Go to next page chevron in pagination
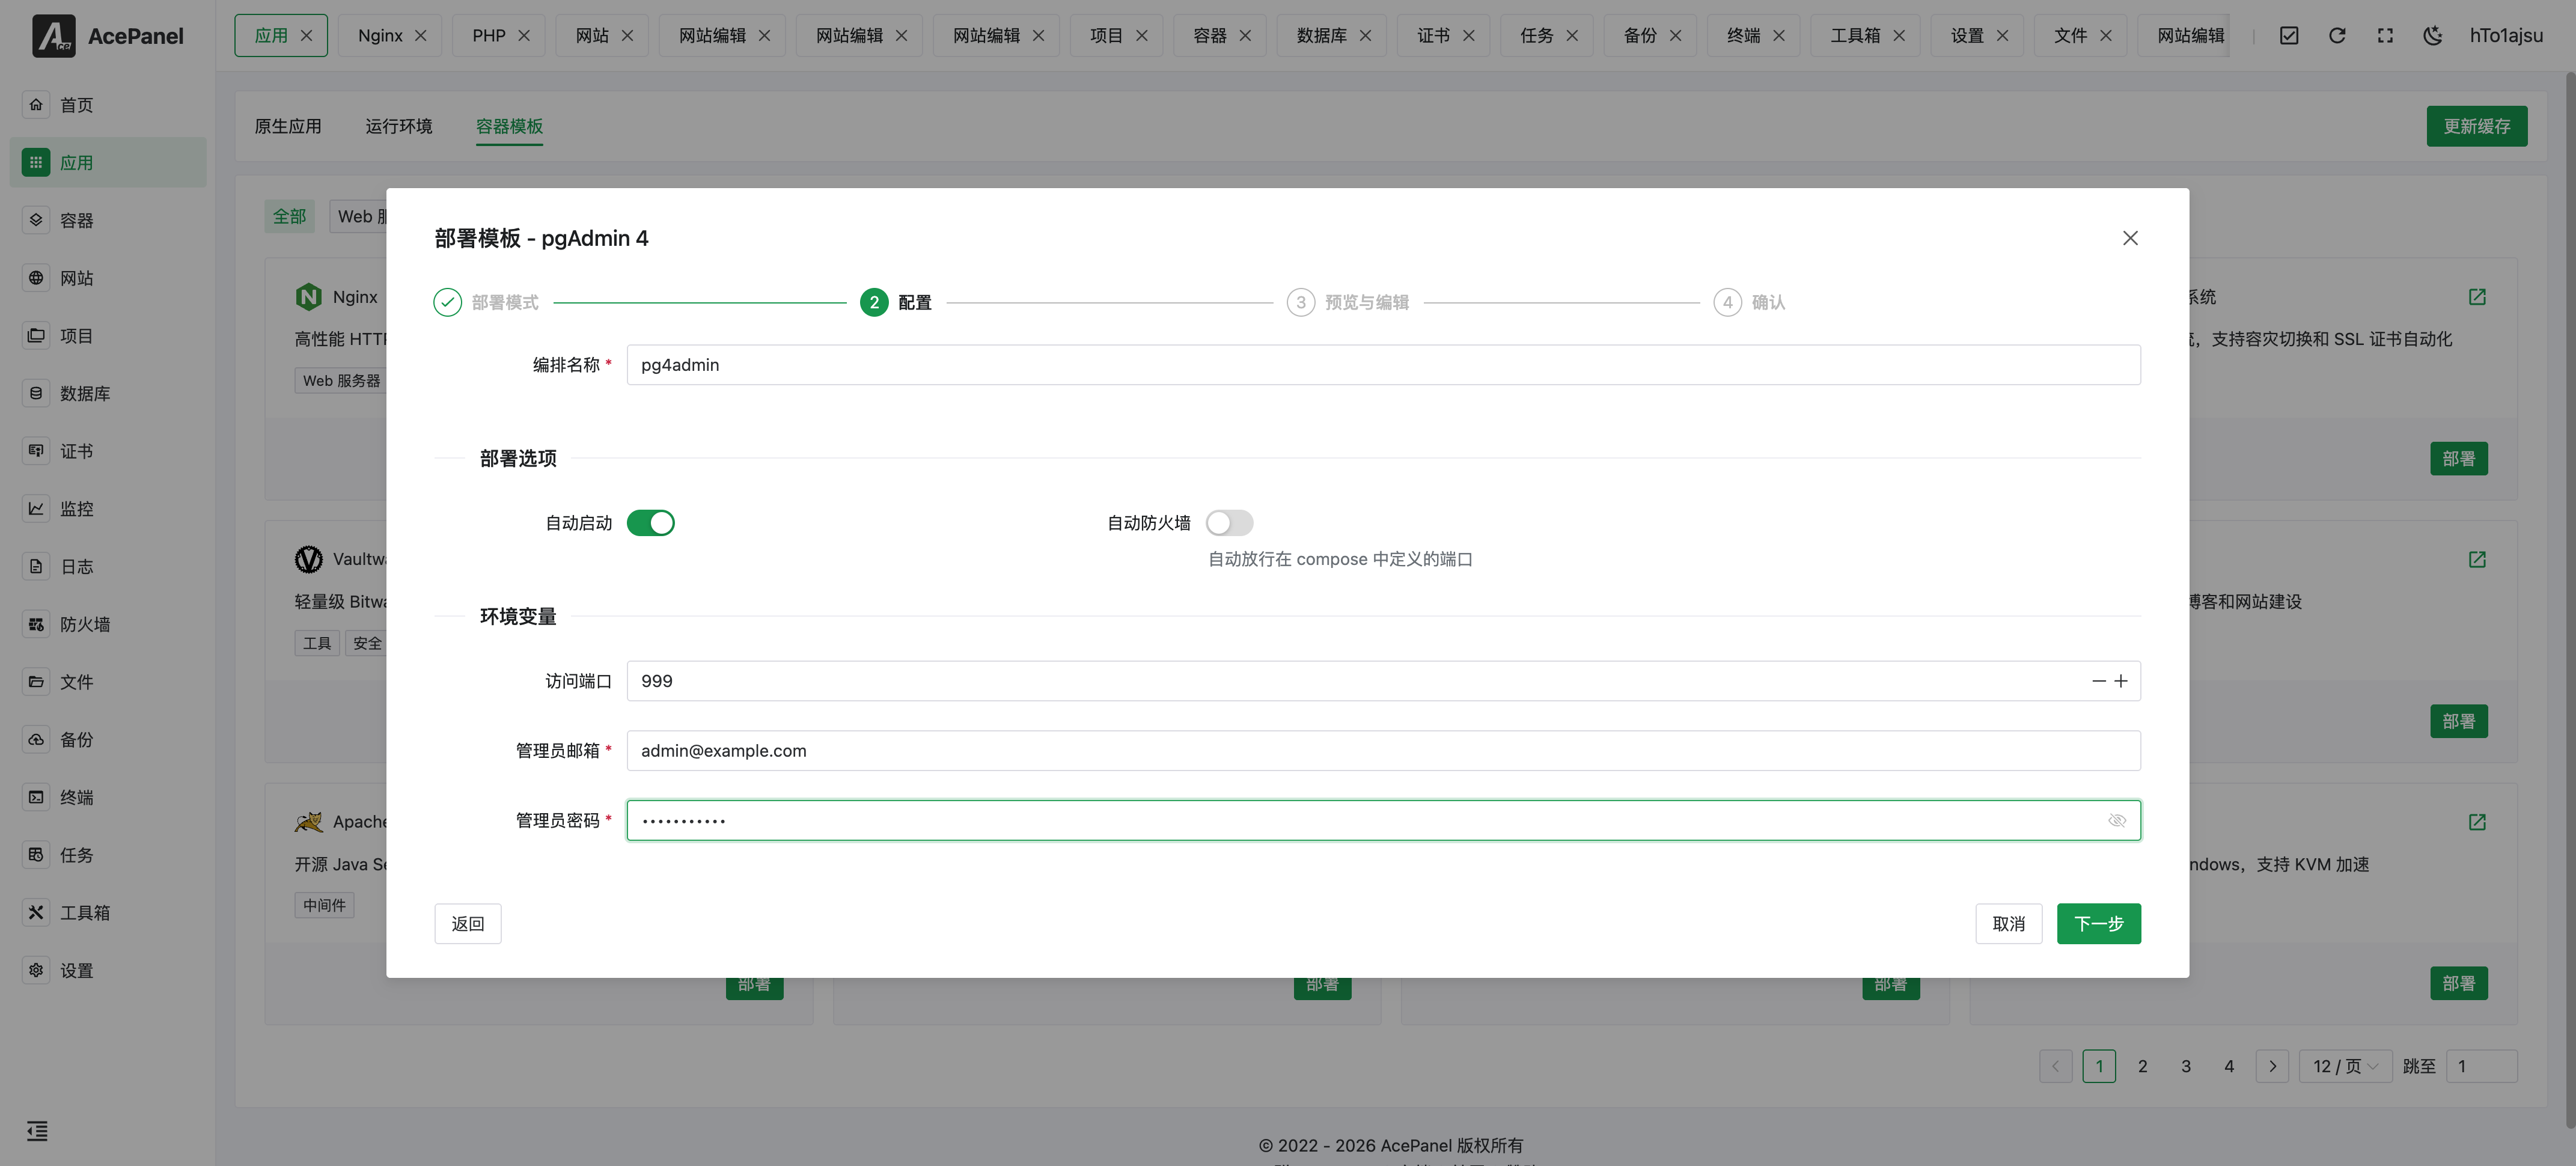Screen dimensions: 2576x1166 pyautogui.click(x=2272, y=1066)
